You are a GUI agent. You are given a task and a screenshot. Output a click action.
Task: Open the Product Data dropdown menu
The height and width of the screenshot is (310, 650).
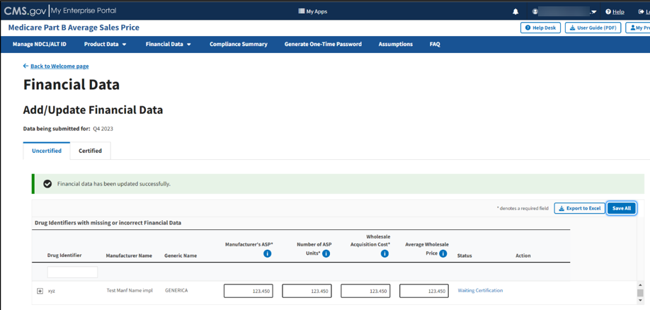tap(105, 44)
